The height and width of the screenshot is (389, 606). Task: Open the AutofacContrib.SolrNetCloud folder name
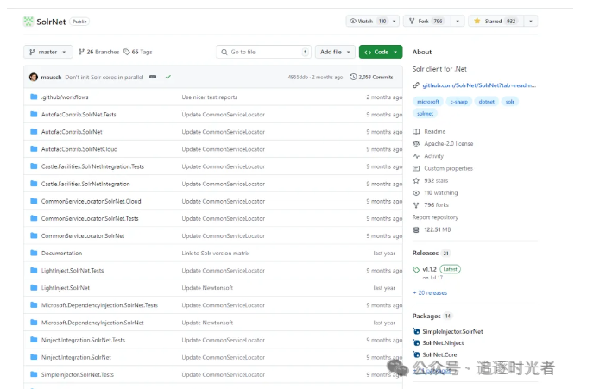coord(79,149)
